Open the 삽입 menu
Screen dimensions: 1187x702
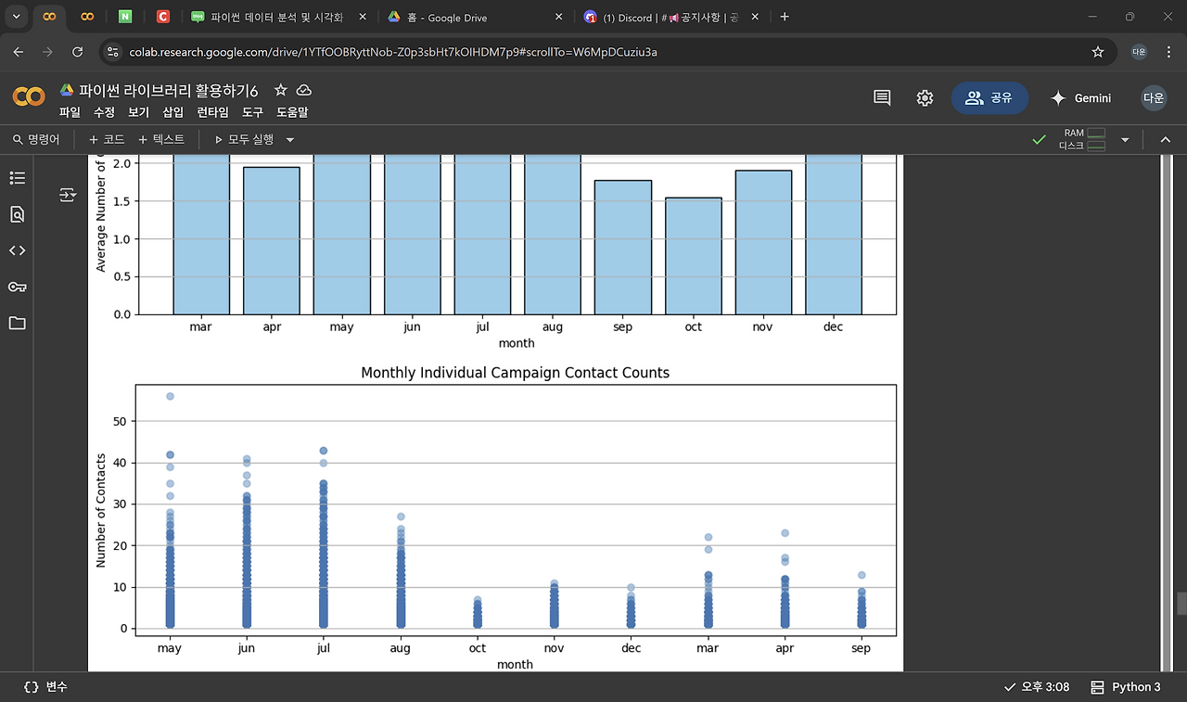pyautogui.click(x=172, y=112)
